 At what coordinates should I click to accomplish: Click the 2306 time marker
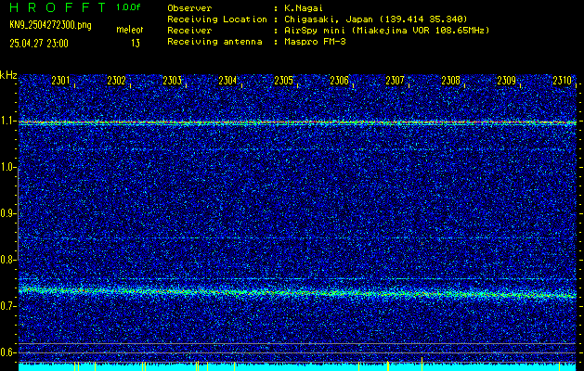tap(339, 81)
